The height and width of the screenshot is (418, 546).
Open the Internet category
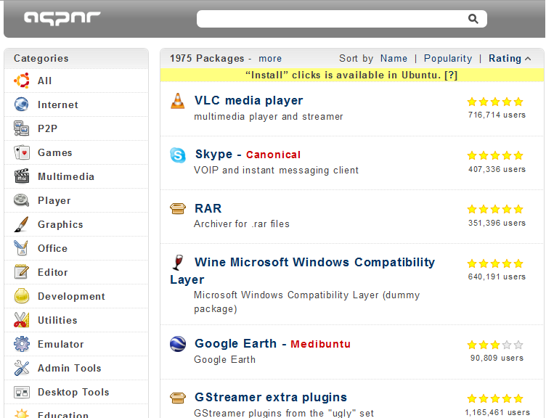pyautogui.click(x=57, y=104)
